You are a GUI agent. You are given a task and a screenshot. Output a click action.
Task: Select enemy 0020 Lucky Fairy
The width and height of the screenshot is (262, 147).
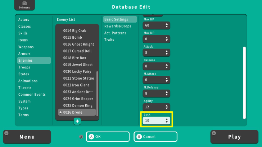[77, 72]
